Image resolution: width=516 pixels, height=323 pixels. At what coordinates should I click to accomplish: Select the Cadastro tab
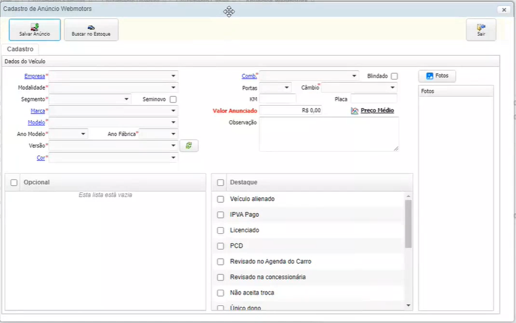pos(20,49)
